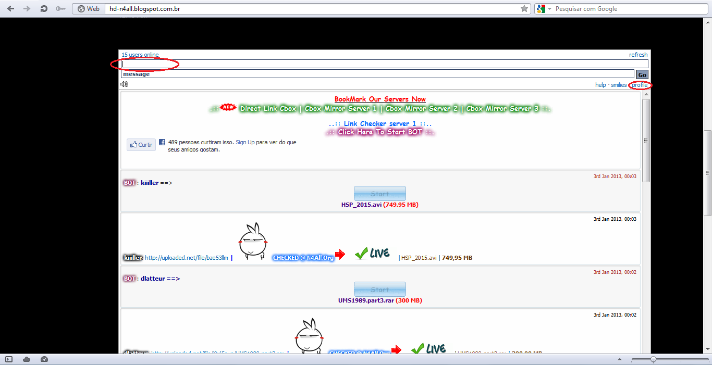The width and height of the screenshot is (712, 365).
Task: Open the uploaded.net/file/bze53llm link
Action: click(187, 258)
